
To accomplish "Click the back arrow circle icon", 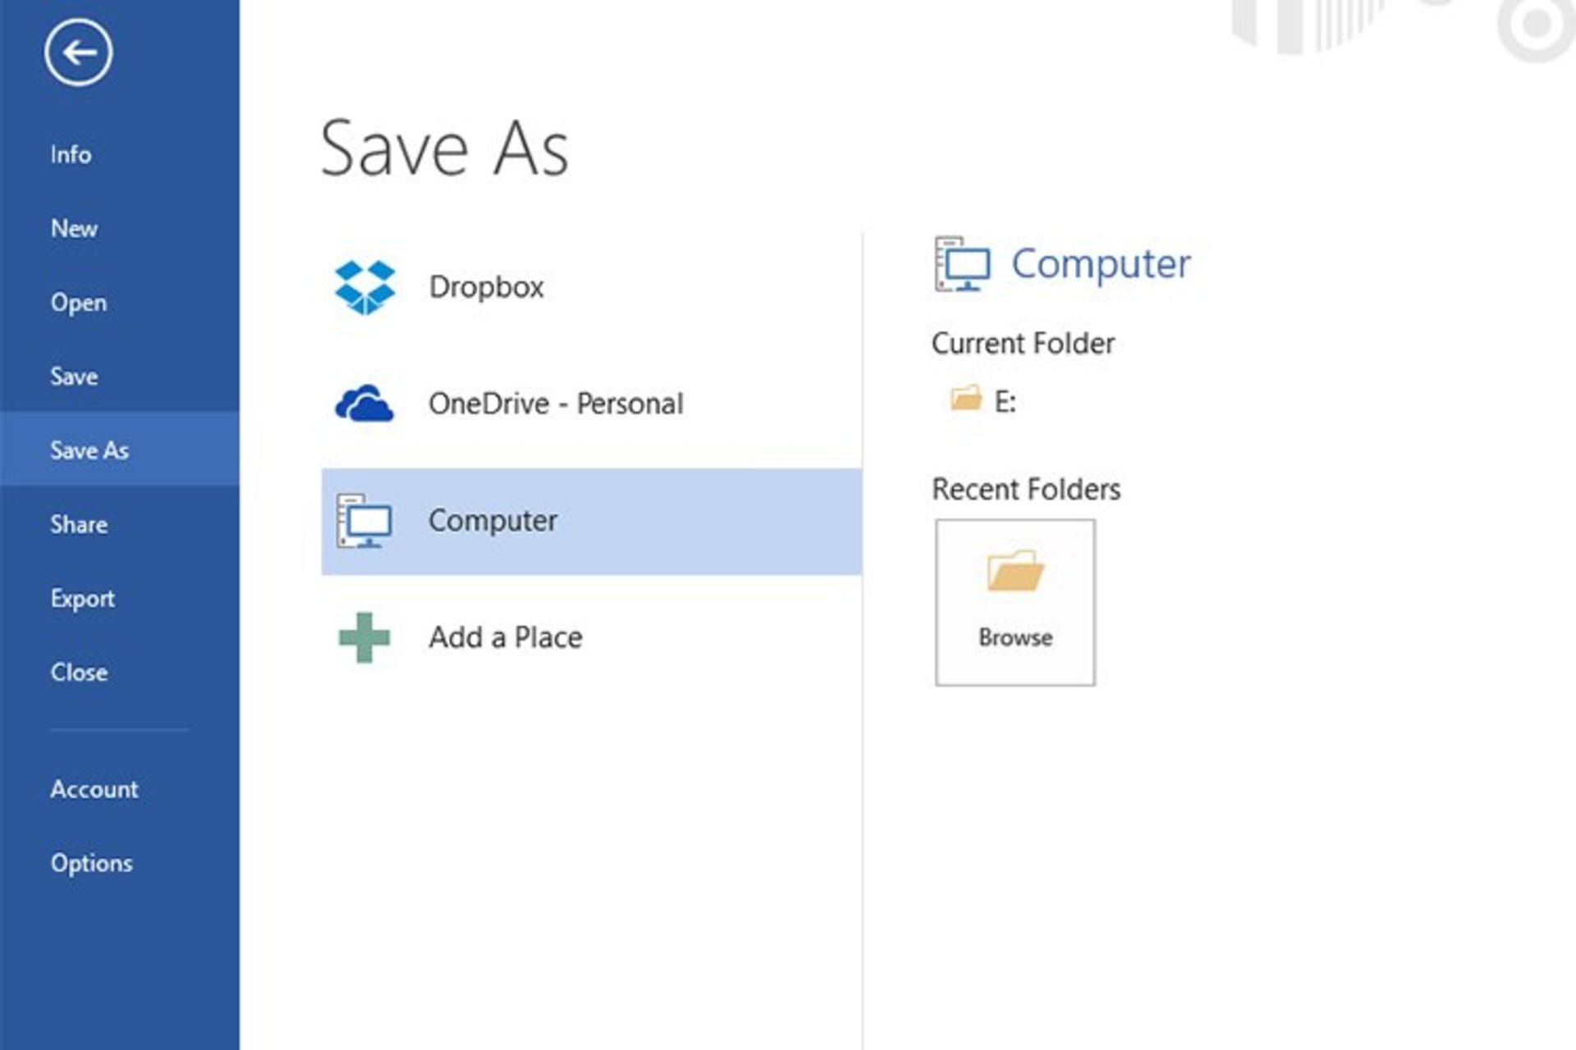I will [x=78, y=53].
